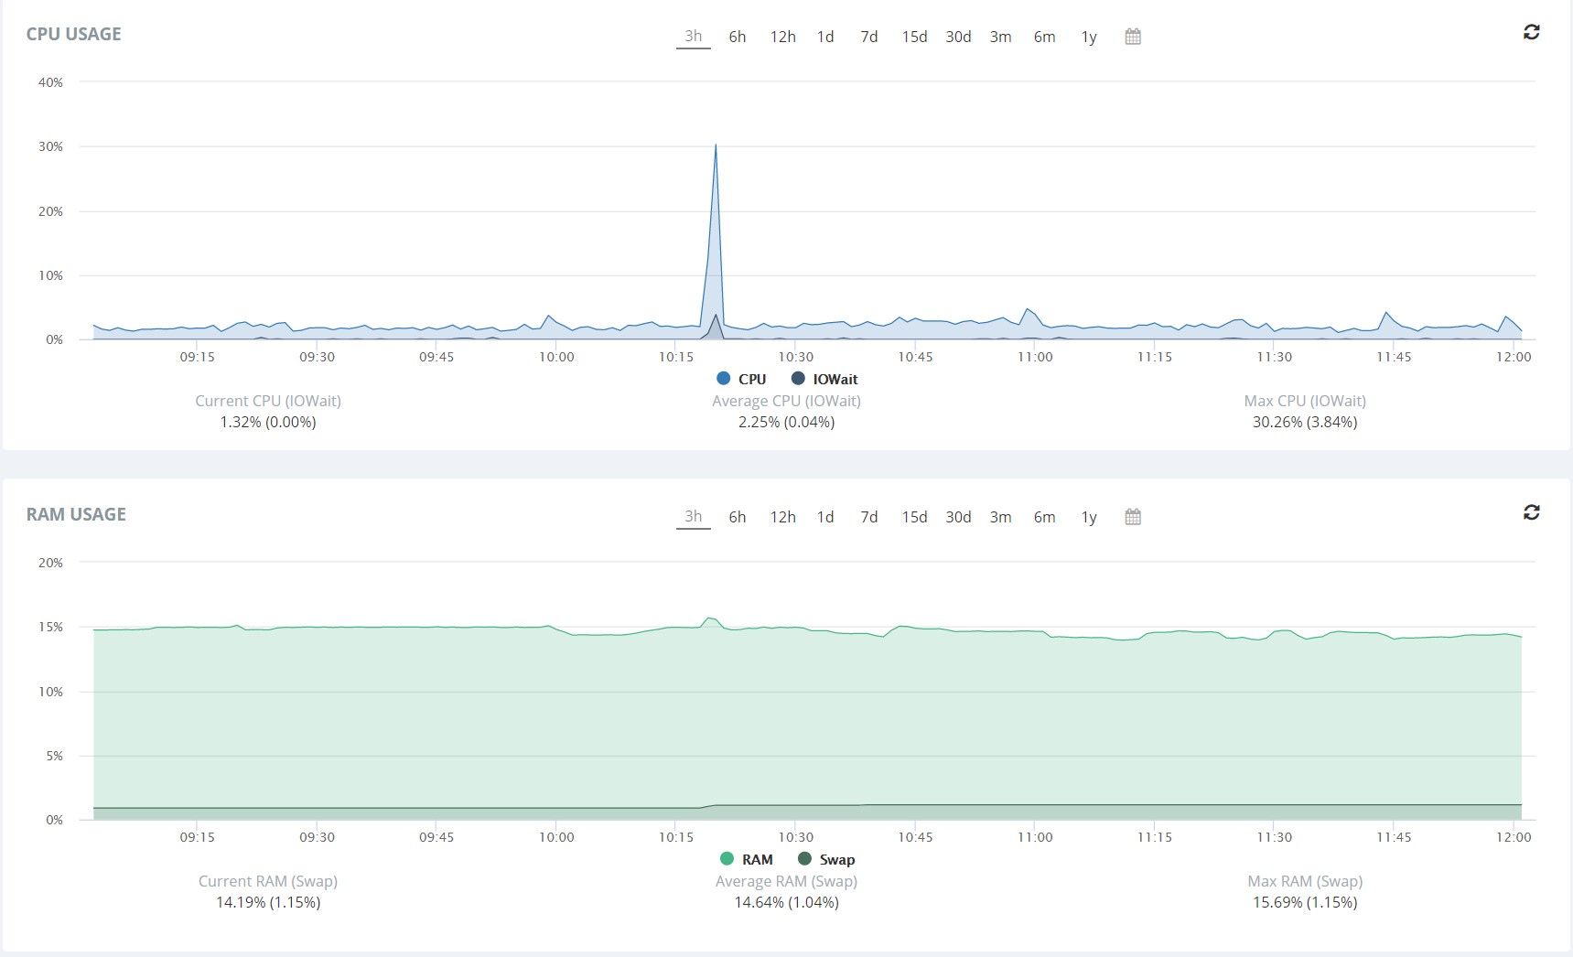Select the 3h range for RAM Usage
The height and width of the screenshot is (957, 1573).
[x=694, y=517]
